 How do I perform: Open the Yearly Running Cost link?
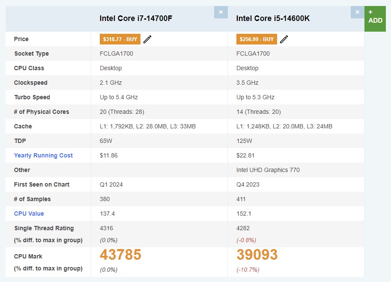click(x=43, y=155)
